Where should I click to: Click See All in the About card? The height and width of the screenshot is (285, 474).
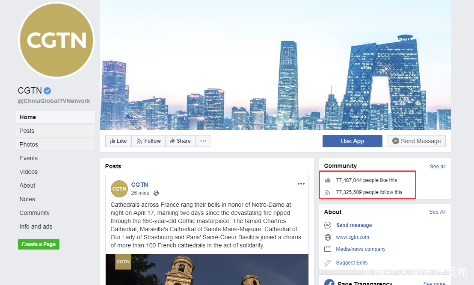pos(437,212)
